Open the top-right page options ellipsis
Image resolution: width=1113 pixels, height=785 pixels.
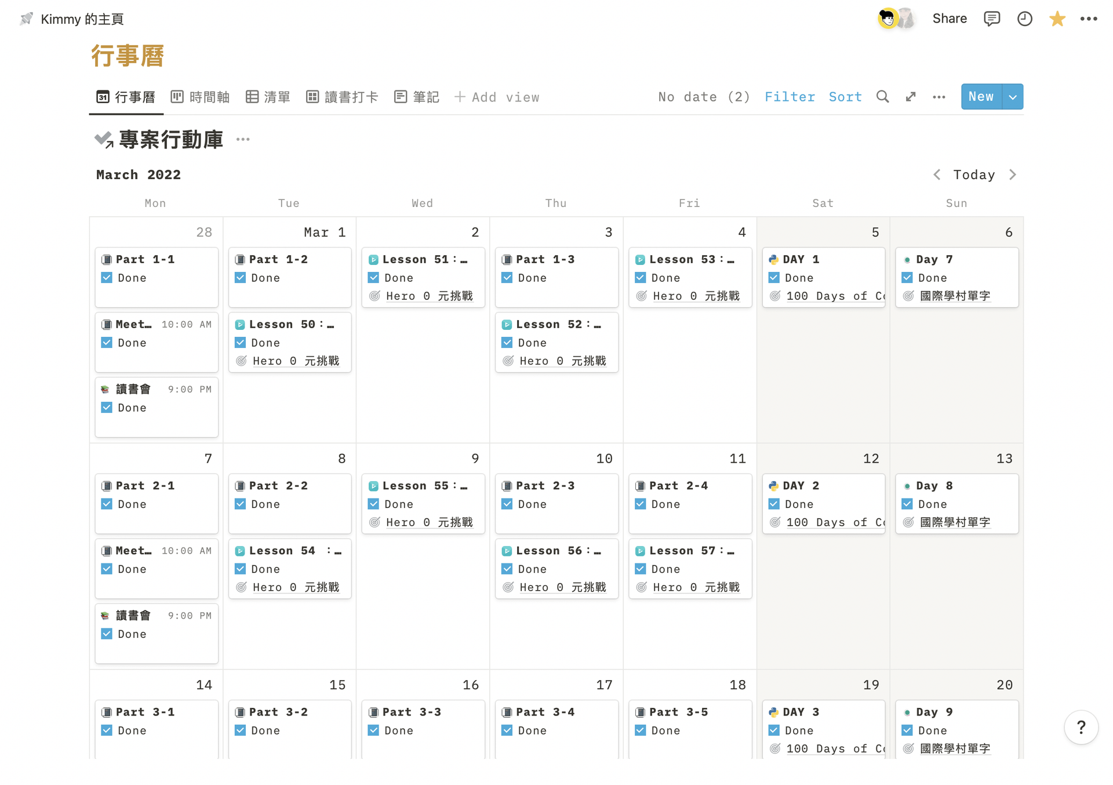pos(1089,19)
